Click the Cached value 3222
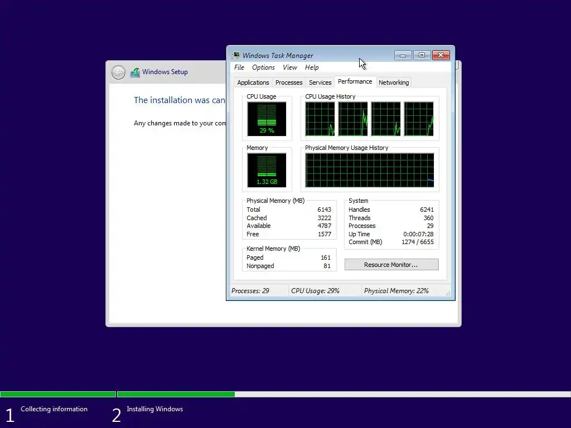The width and height of the screenshot is (571, 428). (324, 218)
